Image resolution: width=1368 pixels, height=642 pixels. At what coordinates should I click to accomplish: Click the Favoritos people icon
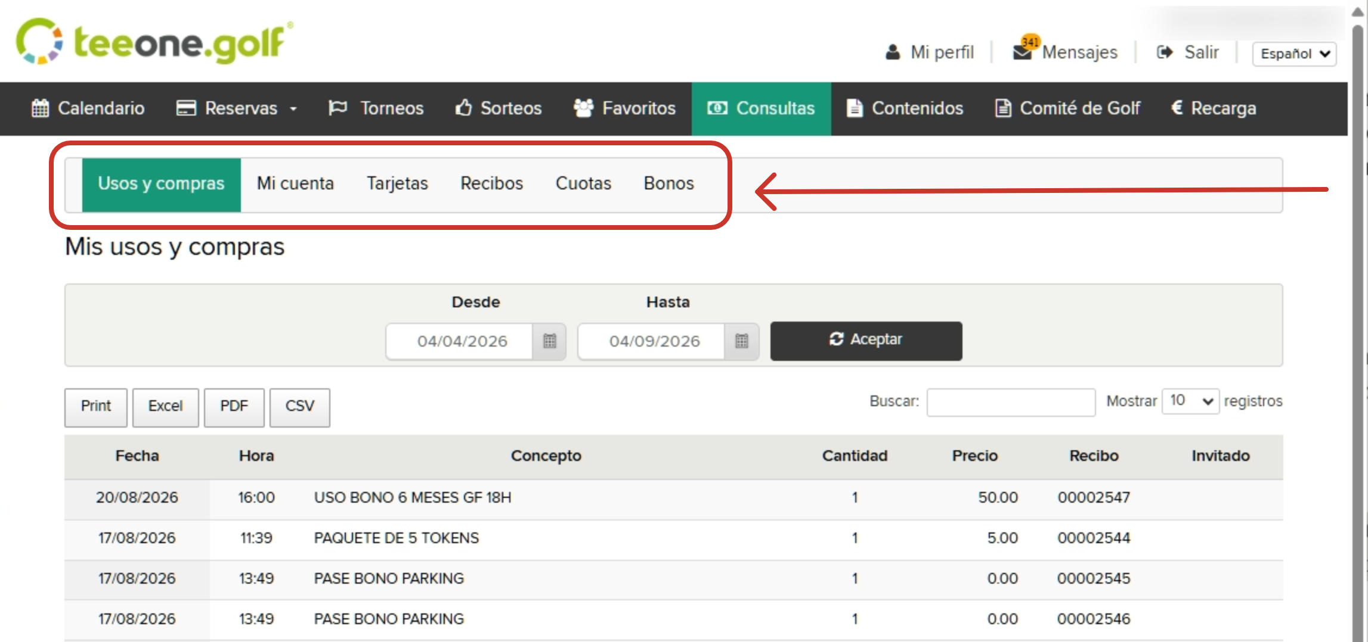(x=583, y=108)
